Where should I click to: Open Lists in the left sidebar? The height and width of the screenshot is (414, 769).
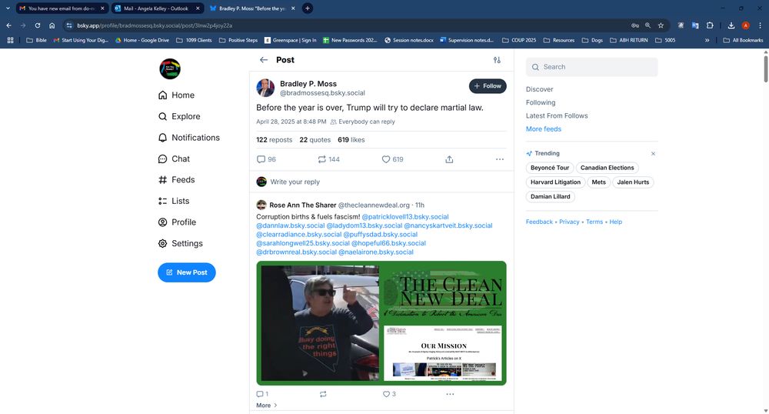point(174,201)
